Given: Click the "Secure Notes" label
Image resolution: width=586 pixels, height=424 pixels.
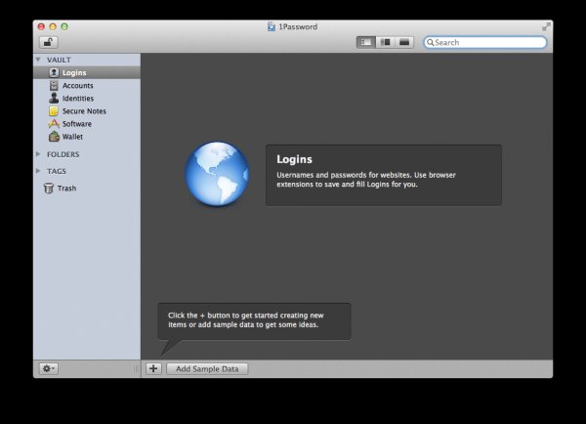Looking at the screenshot, I should point(84,111).
